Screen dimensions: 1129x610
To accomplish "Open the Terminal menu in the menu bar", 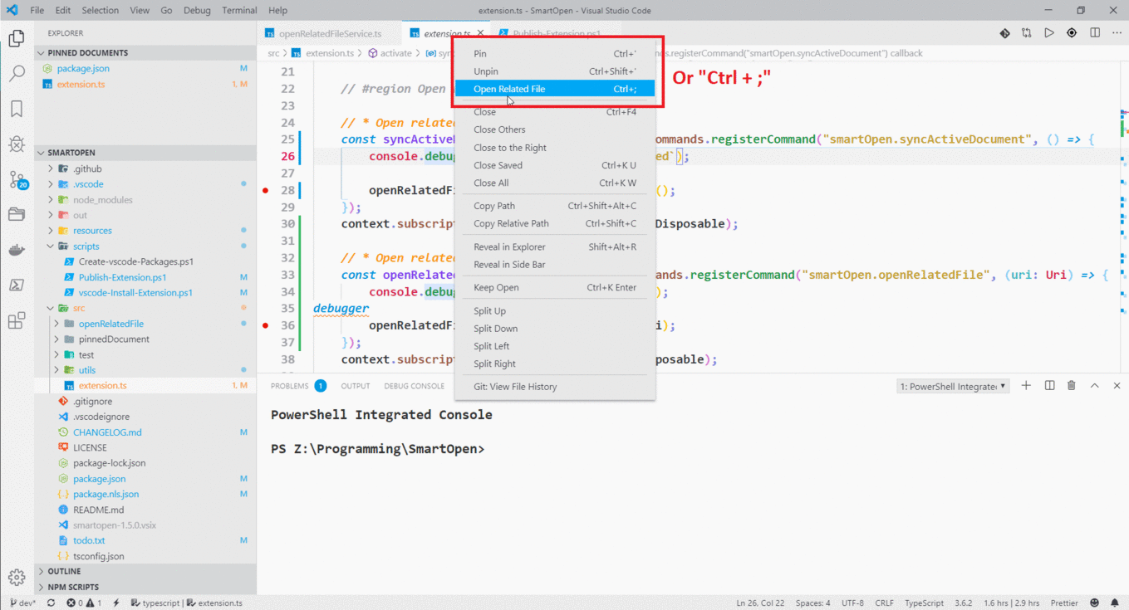I will tap(239, 11).
